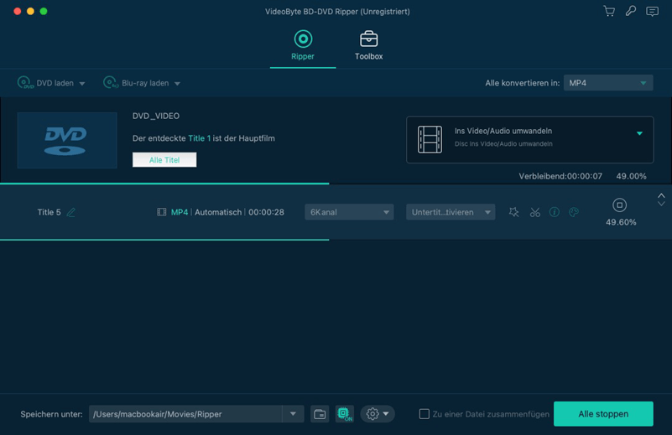Viewport: 672px width, 435px height.
Task: Click the 00:00:28 duration text
Action: [x=266, y=212]
